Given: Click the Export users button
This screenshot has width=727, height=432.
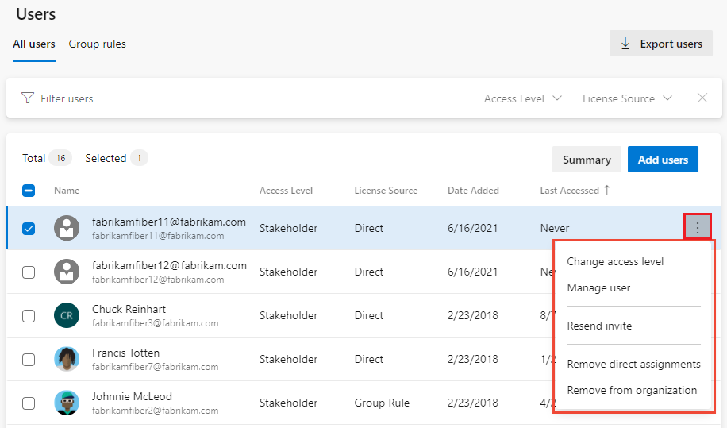Looking at the screenshot, I should (661, 44).
